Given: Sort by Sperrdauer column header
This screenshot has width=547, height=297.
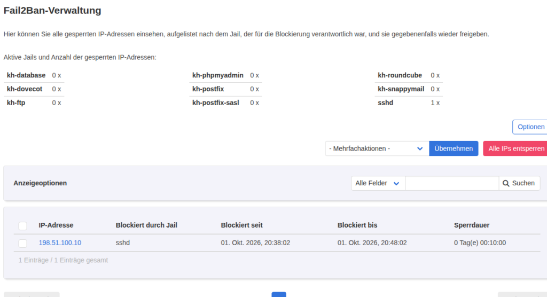Looking at the screenshot, I should point(472,225).
